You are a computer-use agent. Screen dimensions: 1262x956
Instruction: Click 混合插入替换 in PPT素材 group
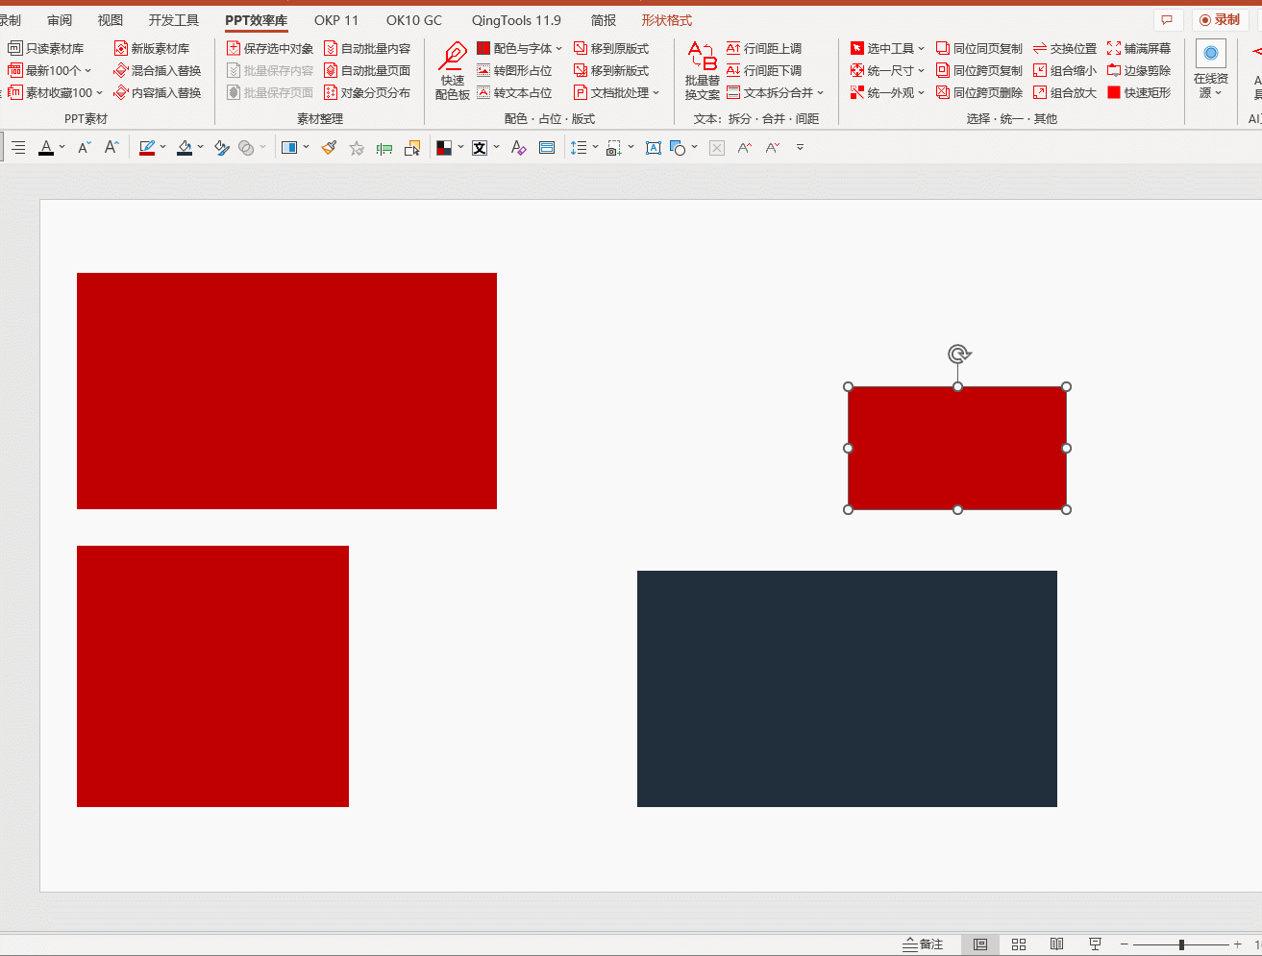(x=158, y=70)
